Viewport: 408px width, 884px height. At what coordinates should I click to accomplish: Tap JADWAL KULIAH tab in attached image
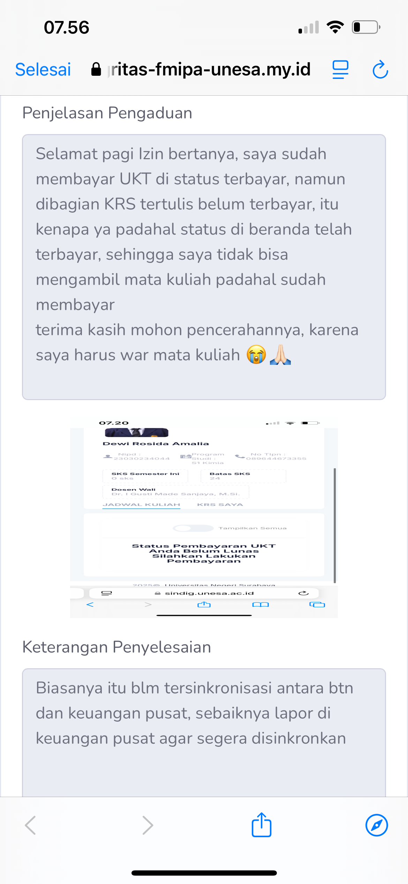(141, 504)
